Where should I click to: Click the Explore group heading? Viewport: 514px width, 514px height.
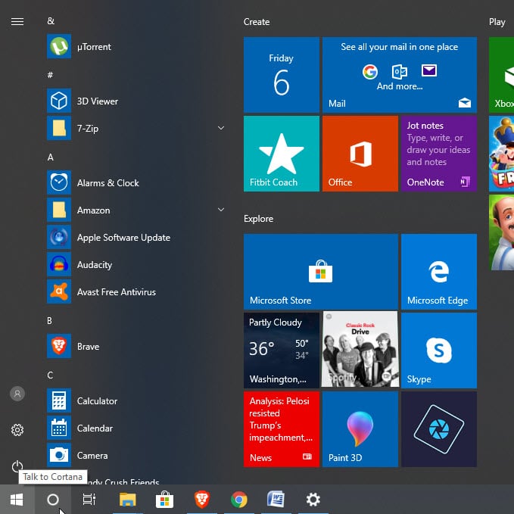(258, 219)
